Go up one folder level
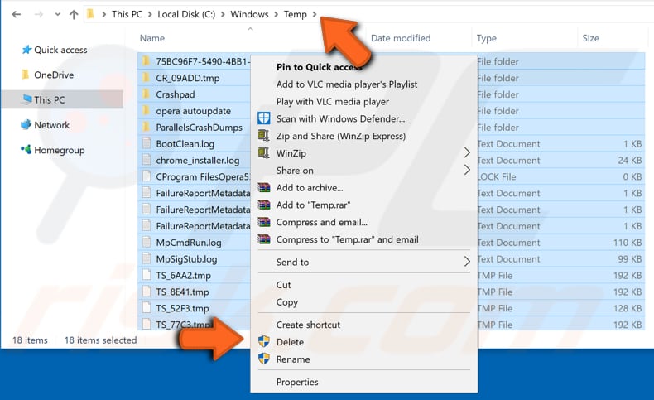Image resolution: width=654 pixels, height=400 pixels. tap(74, 15)
